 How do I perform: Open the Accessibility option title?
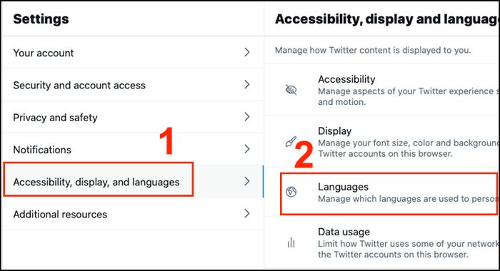[x=346, y=79]
